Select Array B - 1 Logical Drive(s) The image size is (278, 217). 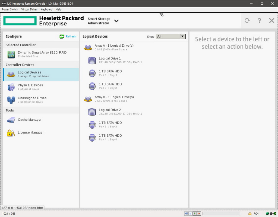coord(134,99)
